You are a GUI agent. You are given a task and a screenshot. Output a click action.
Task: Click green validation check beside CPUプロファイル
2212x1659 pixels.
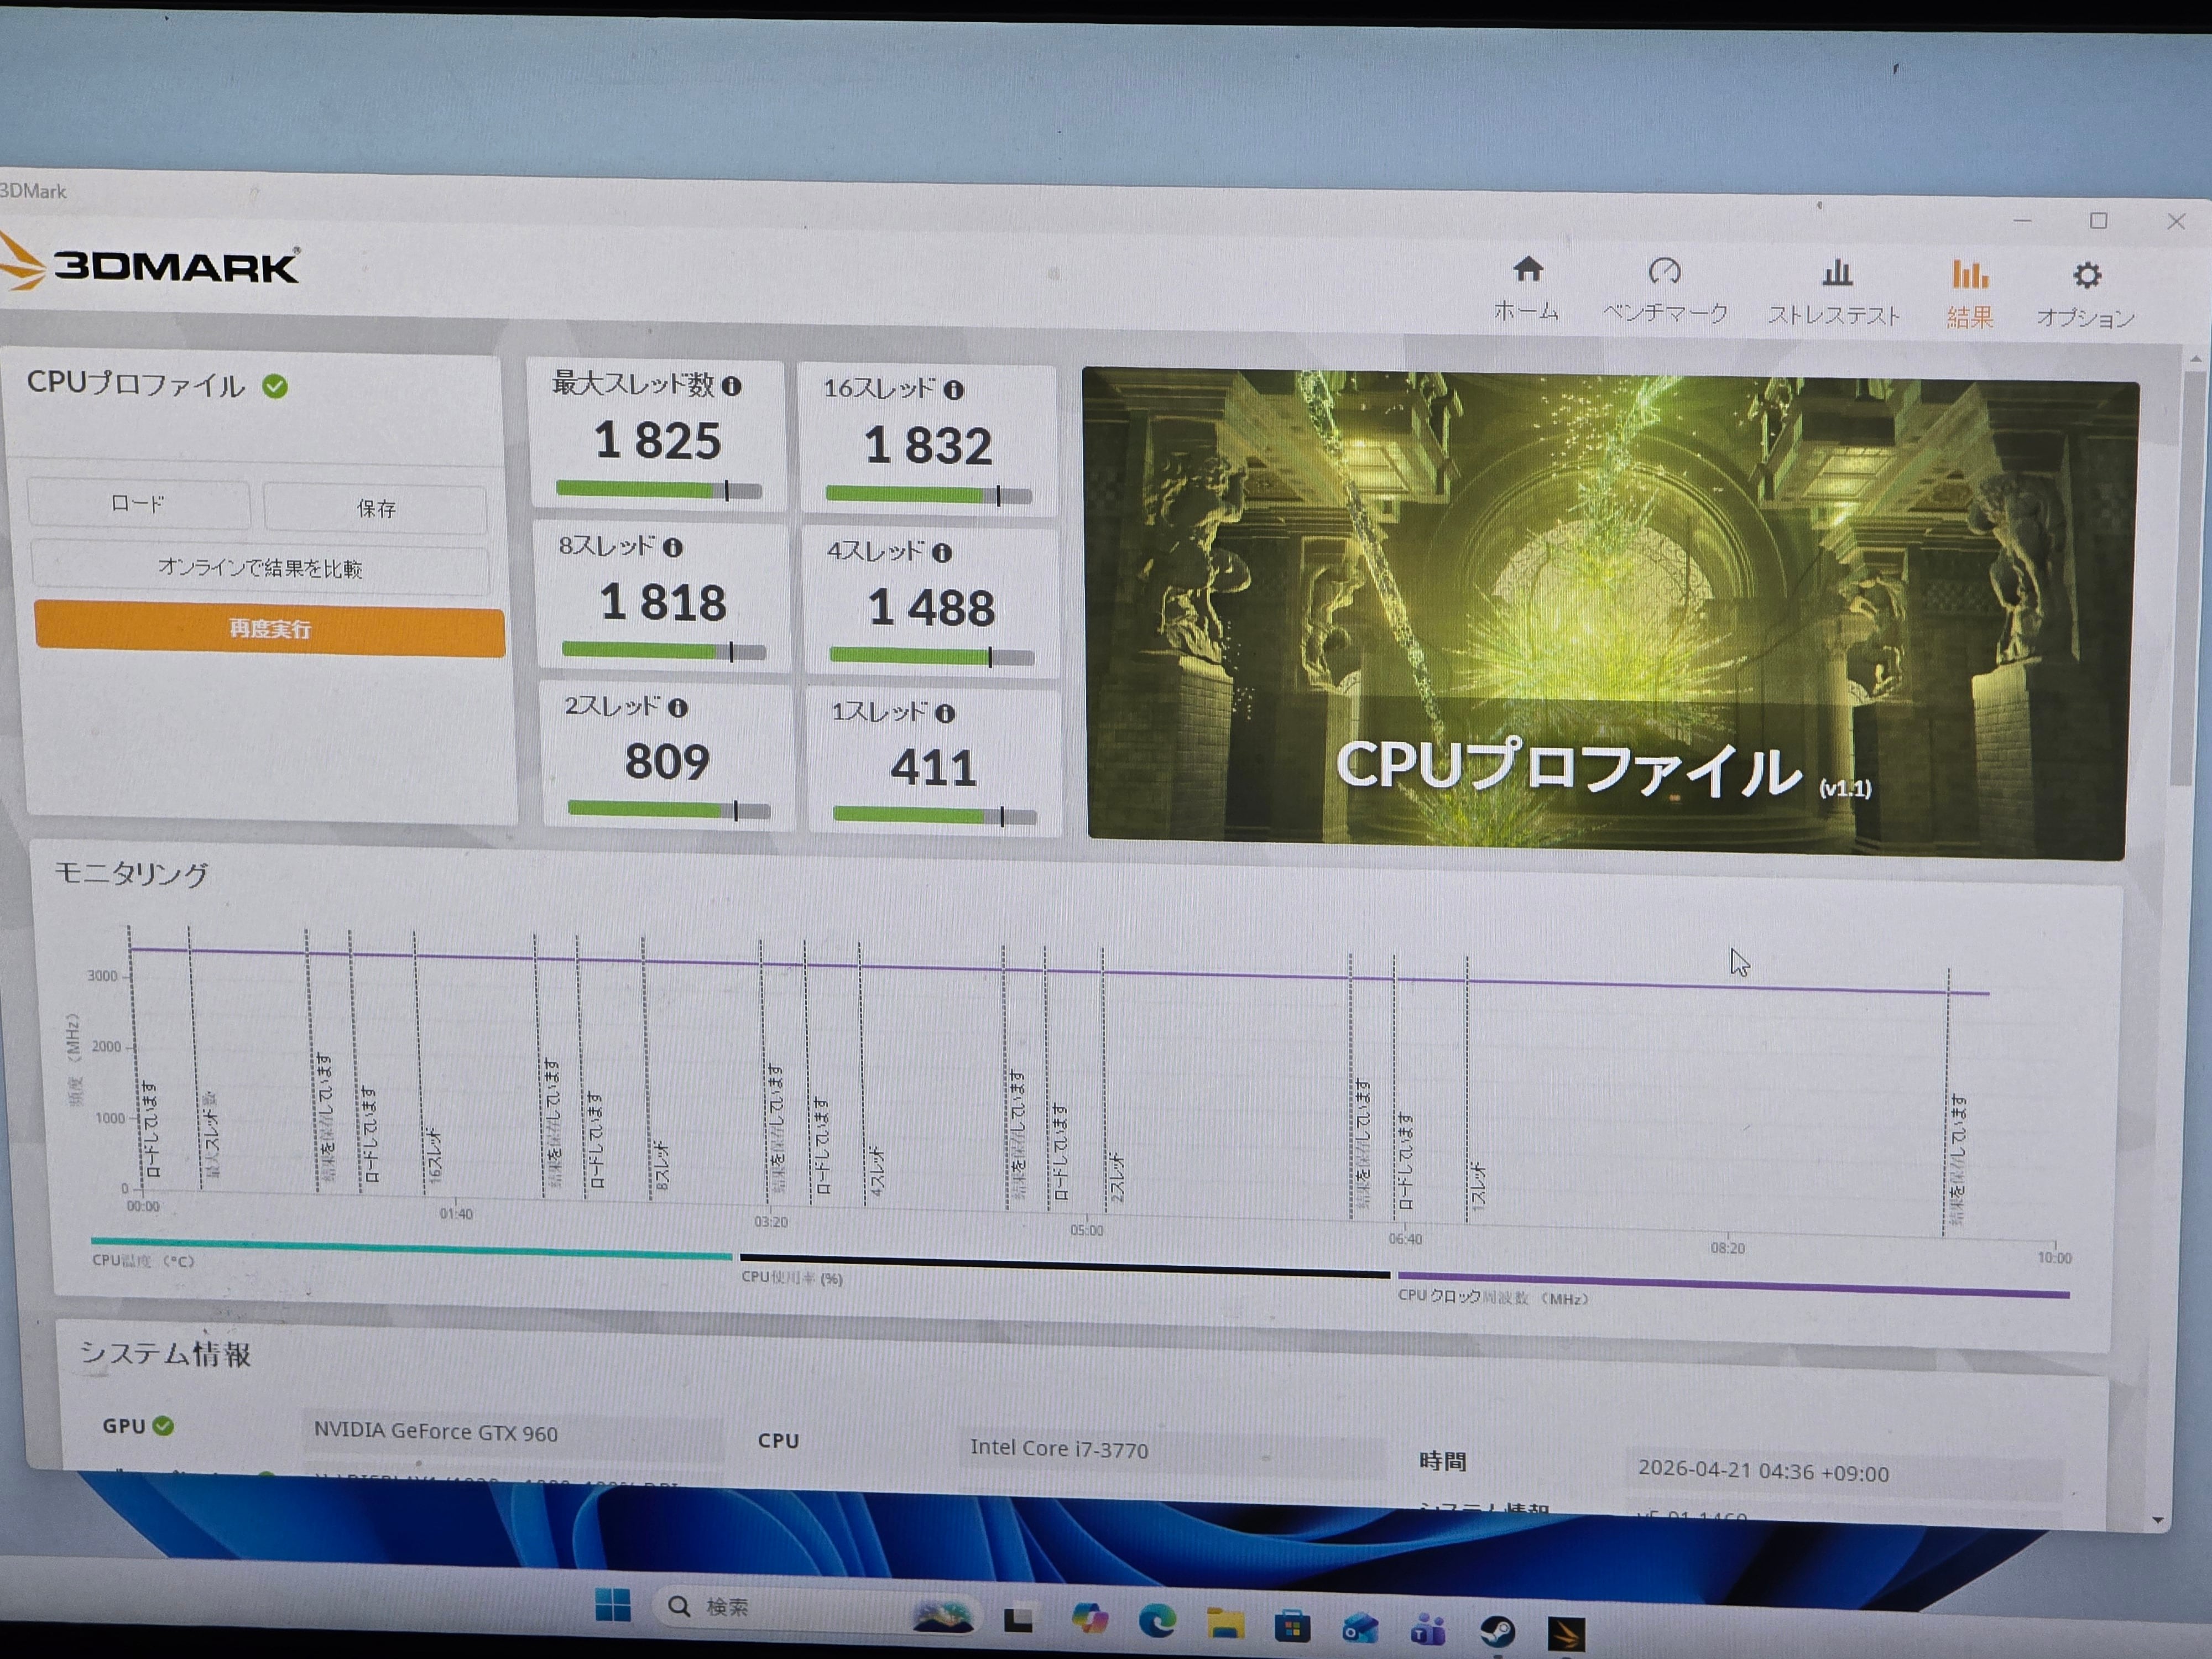275,386
